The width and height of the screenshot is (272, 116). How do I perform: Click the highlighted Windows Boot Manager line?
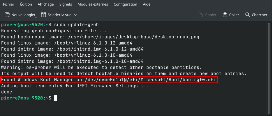(x=109, y=79)
